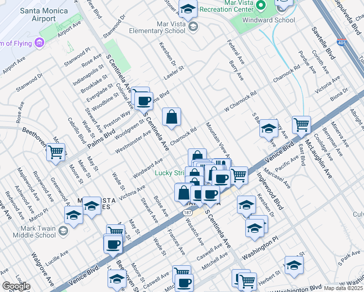Select the school marker at bottom near Beethoven St
364x292 pixels.
coord(117,280)
